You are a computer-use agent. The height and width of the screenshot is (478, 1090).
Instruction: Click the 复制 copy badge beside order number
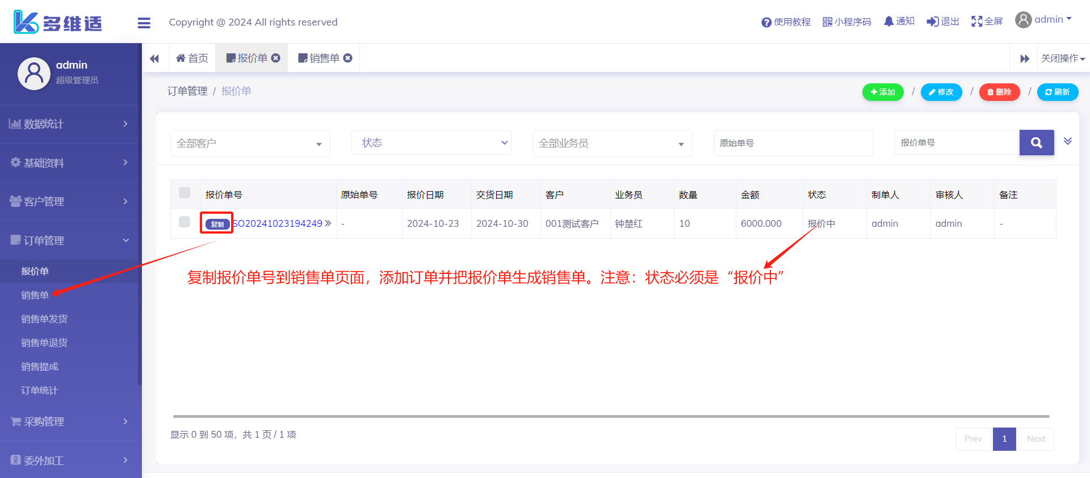(217, 224)
